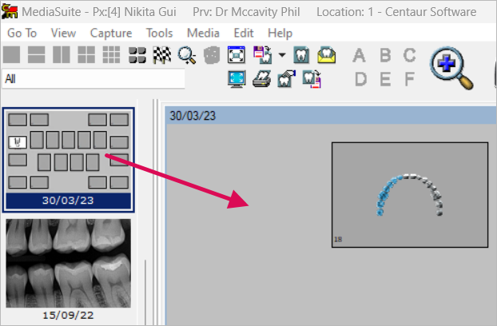Click the tooth-with-envelope email icon
The image size is (497, 326).
326,55
